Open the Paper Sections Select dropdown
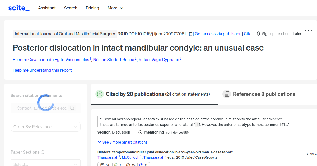Image resolution: width=317 pixels, height=166 pixels. click(x=45, y=163)
